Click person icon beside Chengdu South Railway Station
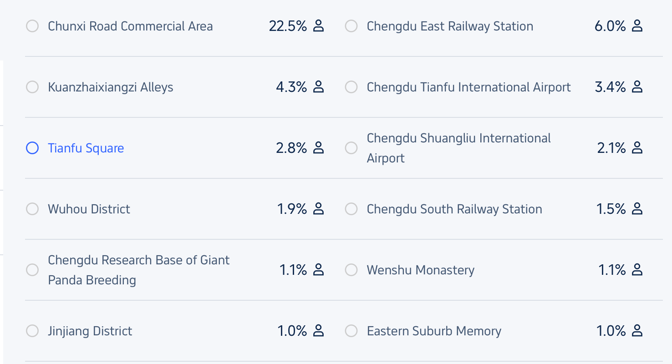Screen dimensions: 672x364 (637, 209)
